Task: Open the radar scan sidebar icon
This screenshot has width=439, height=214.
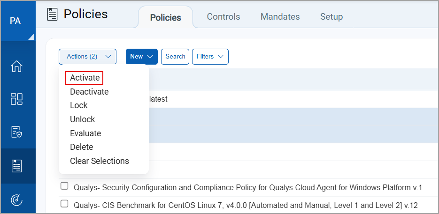Action: pos(16,200)
